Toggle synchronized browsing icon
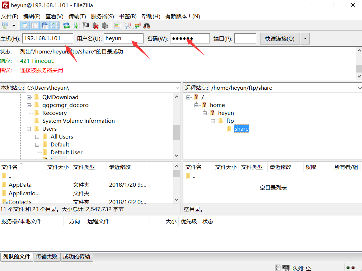362x271 pixels. click(137, 25)
